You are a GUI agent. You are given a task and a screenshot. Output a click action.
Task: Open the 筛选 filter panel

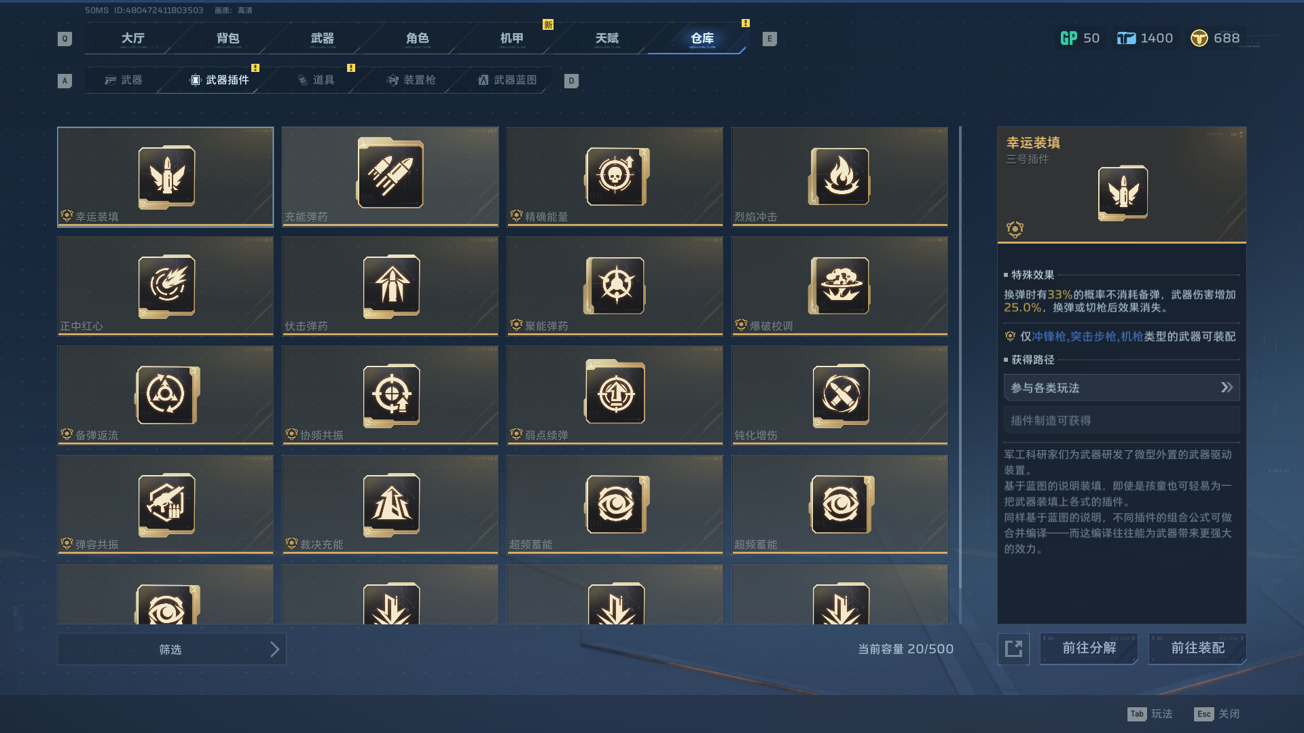(172, 650)
